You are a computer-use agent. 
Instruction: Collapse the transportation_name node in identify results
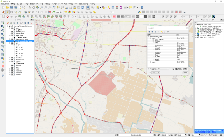148,37
